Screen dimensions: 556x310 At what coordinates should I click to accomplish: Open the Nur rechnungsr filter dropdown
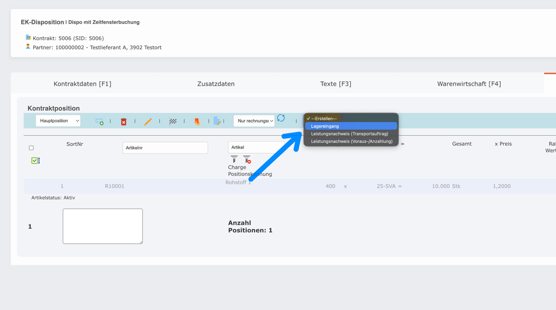254,121
